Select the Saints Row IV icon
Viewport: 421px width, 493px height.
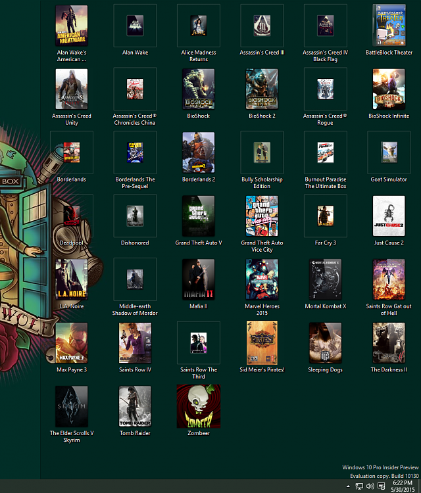(135, 342)
